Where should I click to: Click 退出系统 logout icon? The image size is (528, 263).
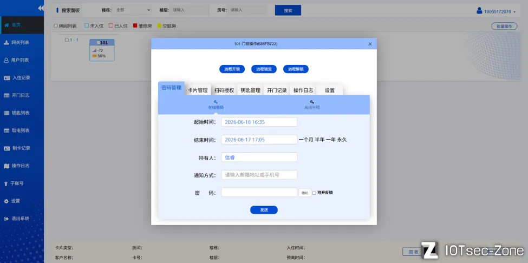click(6, 219)
